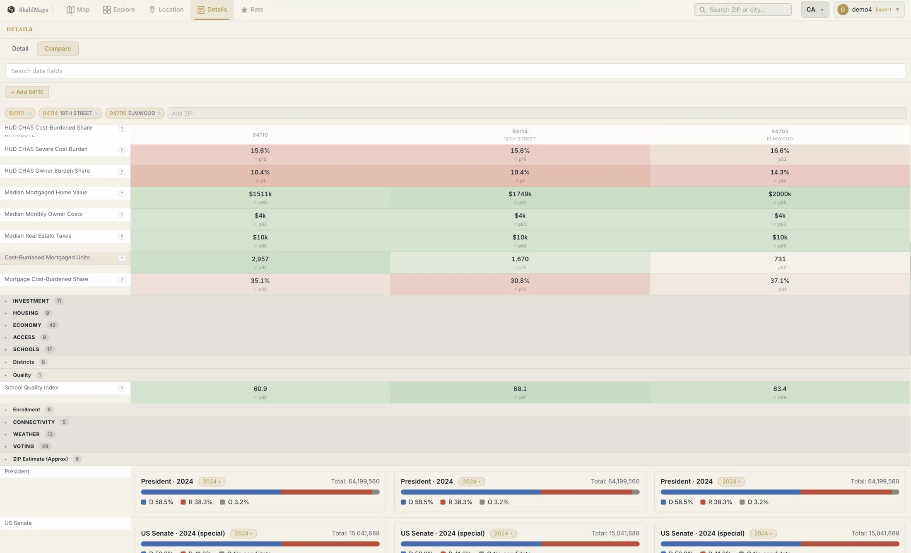This screenshot has width=911, height=553.
Task: Select the Details tab
Action: pyautogui.click(x=212, y=10)
